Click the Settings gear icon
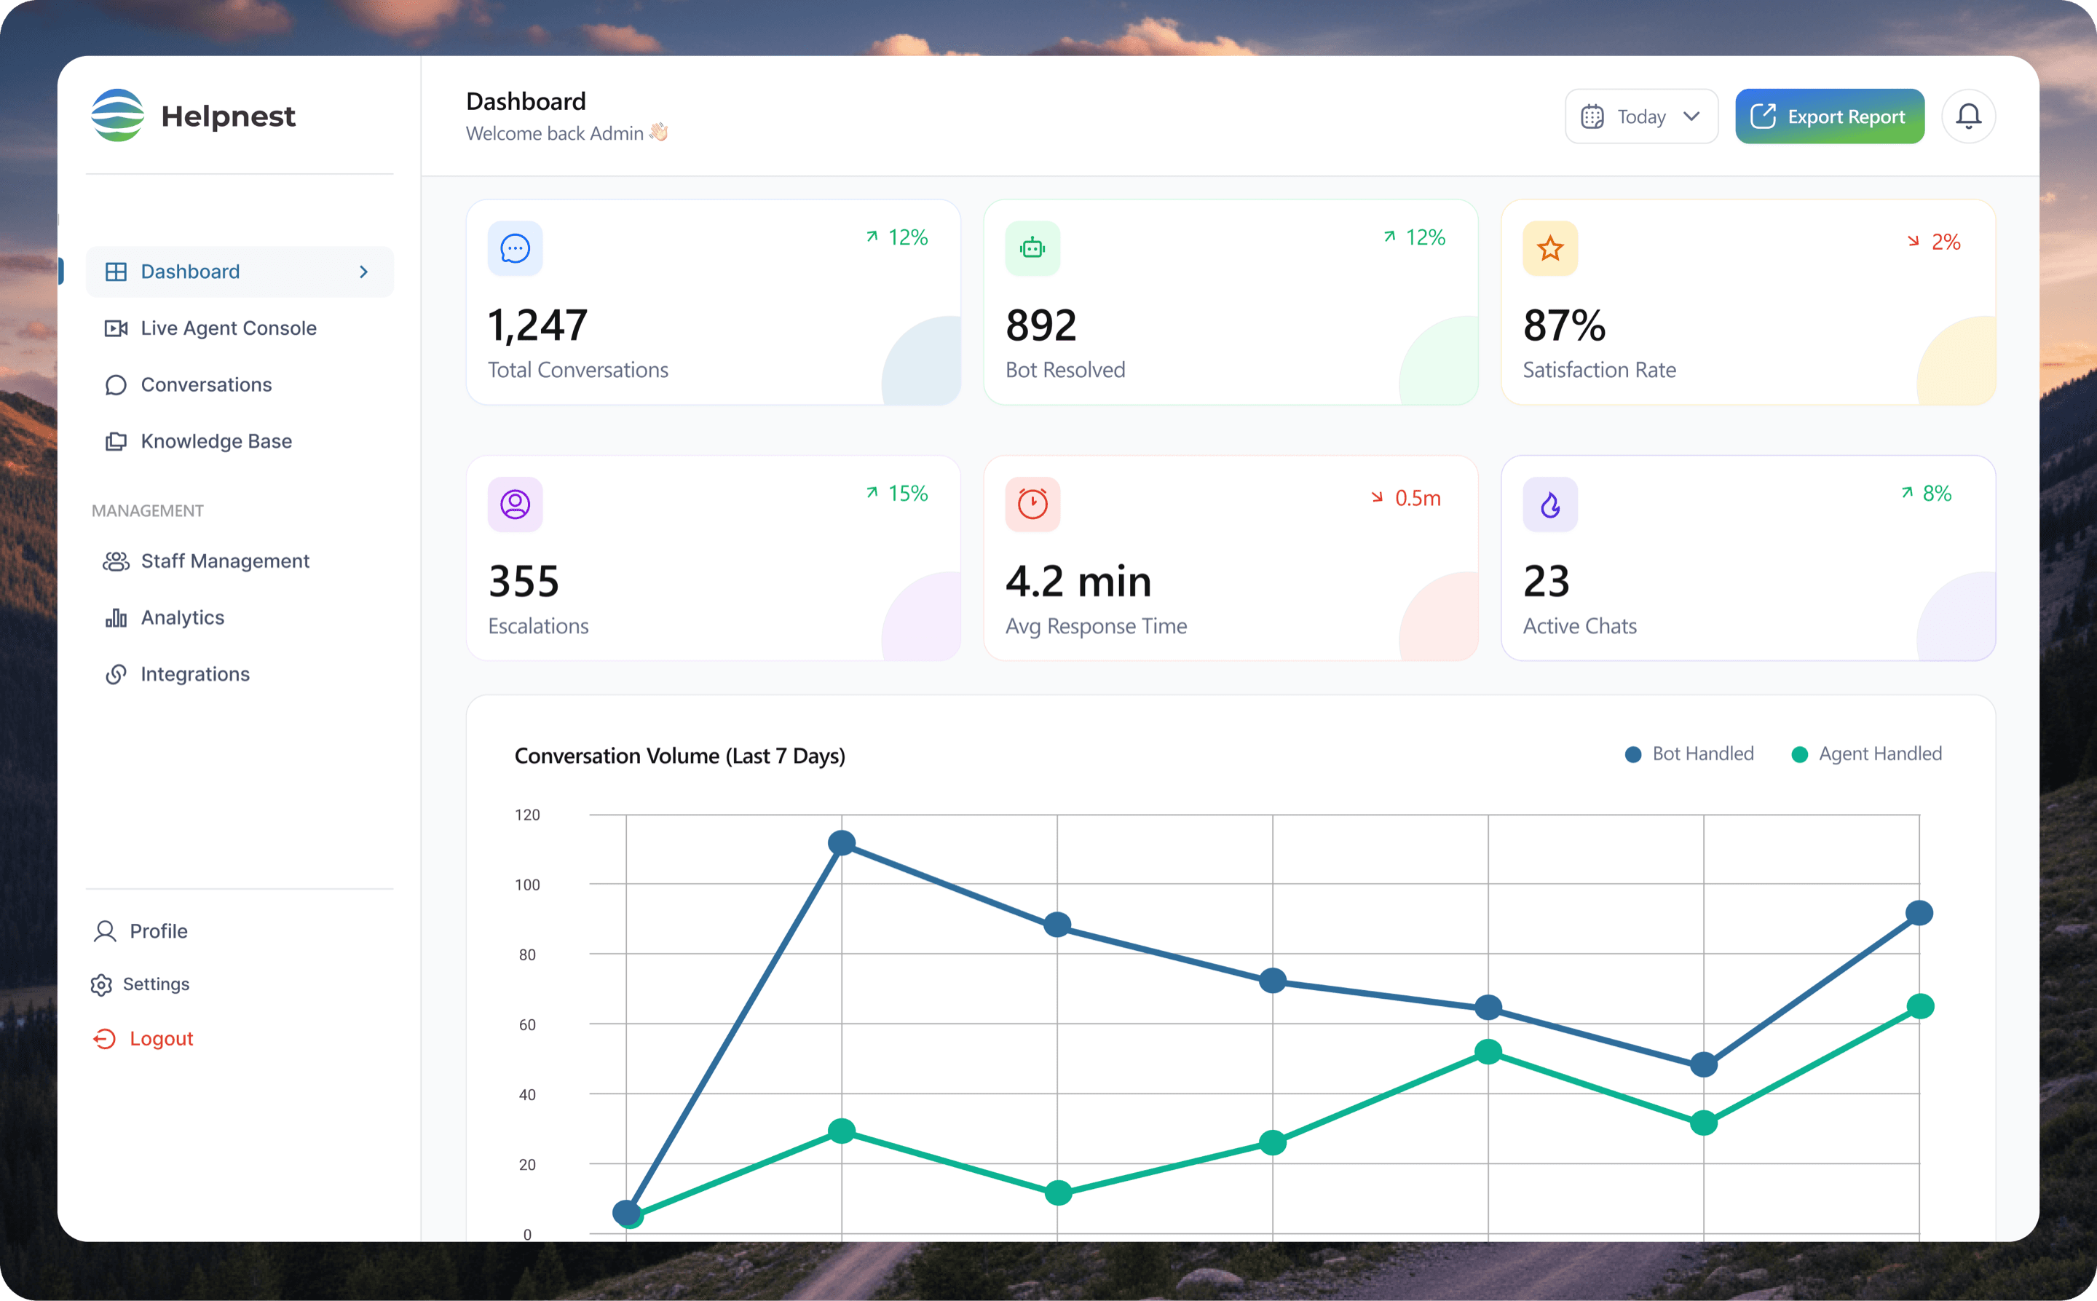Viewport: 2097px width, 1301px height. (x=101, y=984)
